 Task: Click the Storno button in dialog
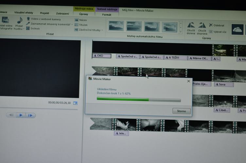[x=182, y=111]
